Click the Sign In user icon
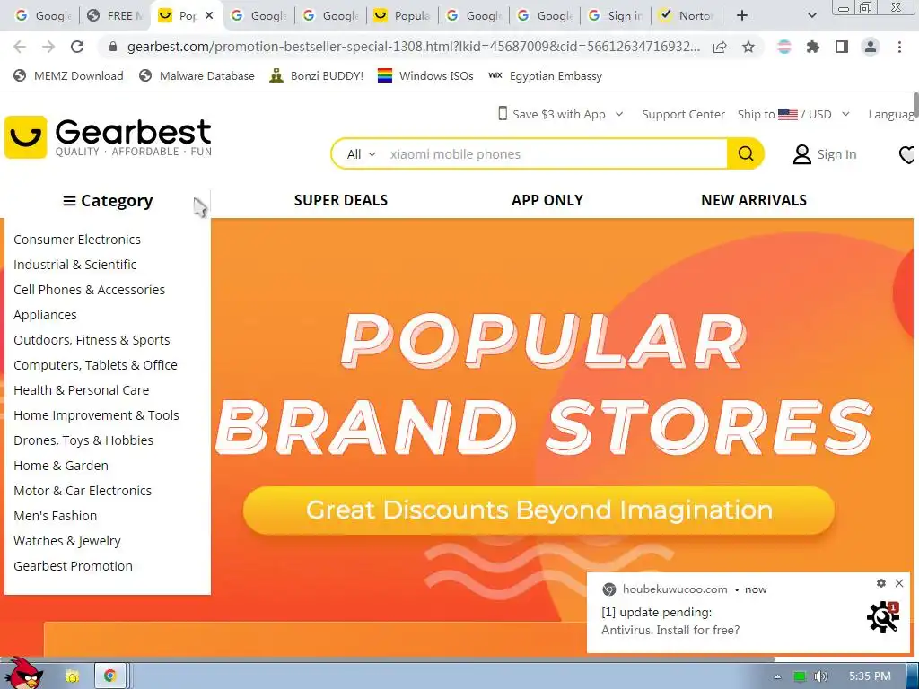 click(801, 154)
